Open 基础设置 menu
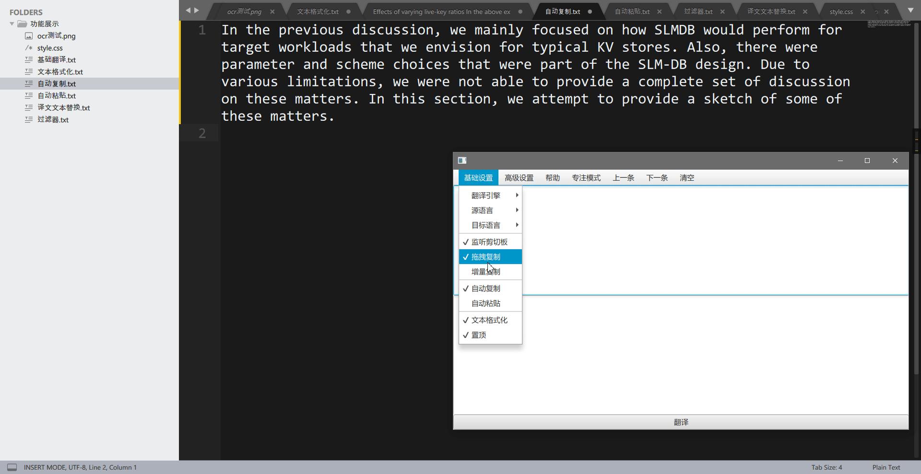This screenshot has width=921, height=474. [478, 178]
